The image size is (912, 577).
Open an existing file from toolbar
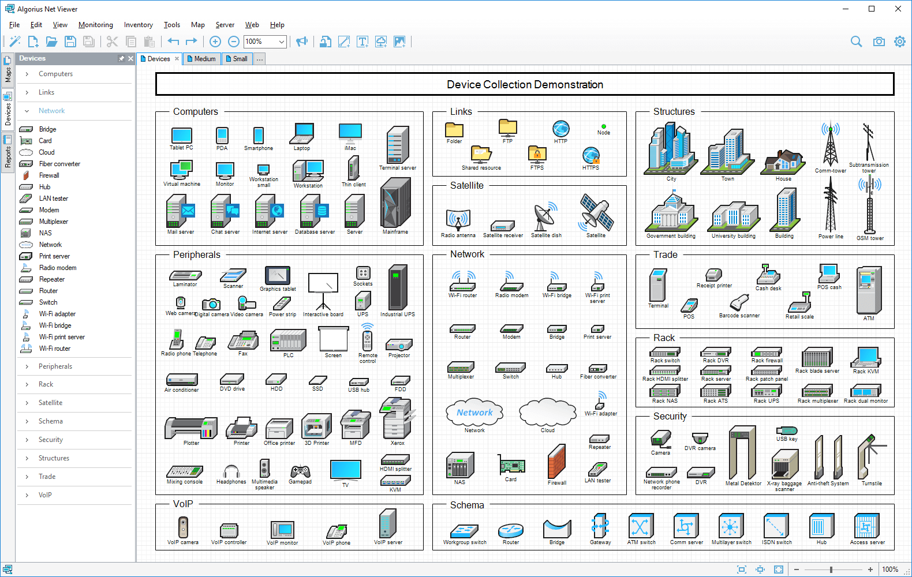tap(52, 42)
